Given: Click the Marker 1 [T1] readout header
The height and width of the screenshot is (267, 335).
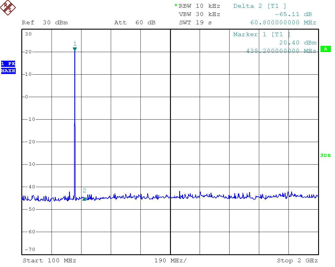Looking at the screenshot, I should coord(262,34).
